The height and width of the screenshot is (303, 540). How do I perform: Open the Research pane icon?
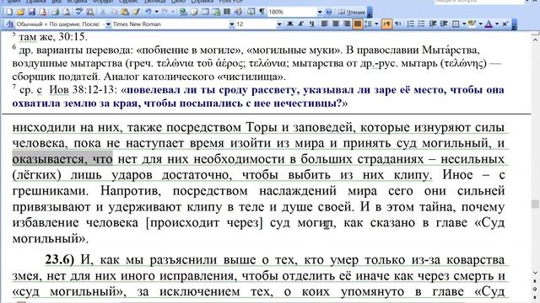(x=90, y=12)
